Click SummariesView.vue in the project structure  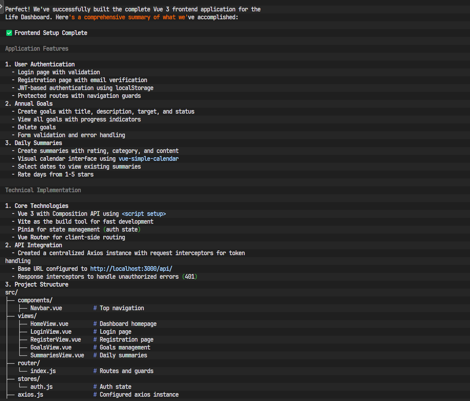pos(57,355)
